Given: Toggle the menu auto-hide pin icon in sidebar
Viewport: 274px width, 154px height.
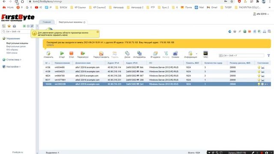Looking at the screenshot, I should point(32,26).
